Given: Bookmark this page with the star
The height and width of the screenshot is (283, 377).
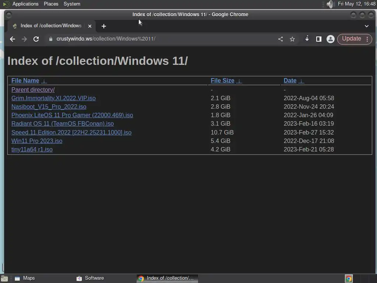Looking at the screenshot, I should tap(292, 39).
